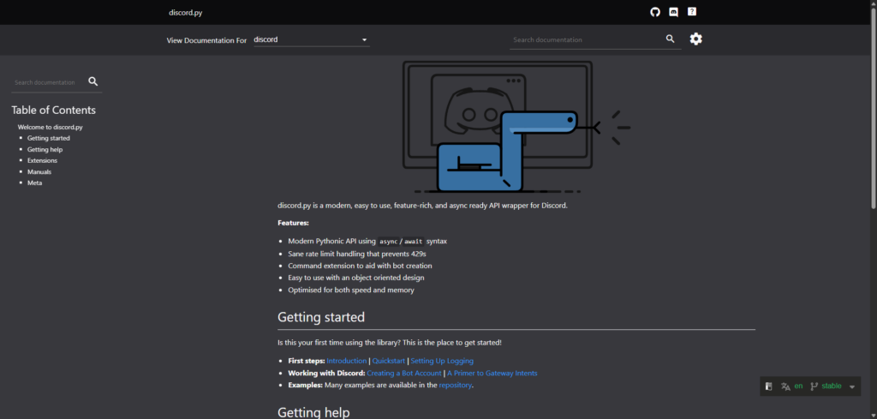Click 'Command extension to aid with bot creation'
The width and height of the screenshot is (877, 419).
click(x=360, y=266)
